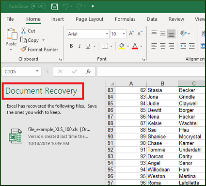
Task: Click into the formula bar input
Action: tap(151, 71)
